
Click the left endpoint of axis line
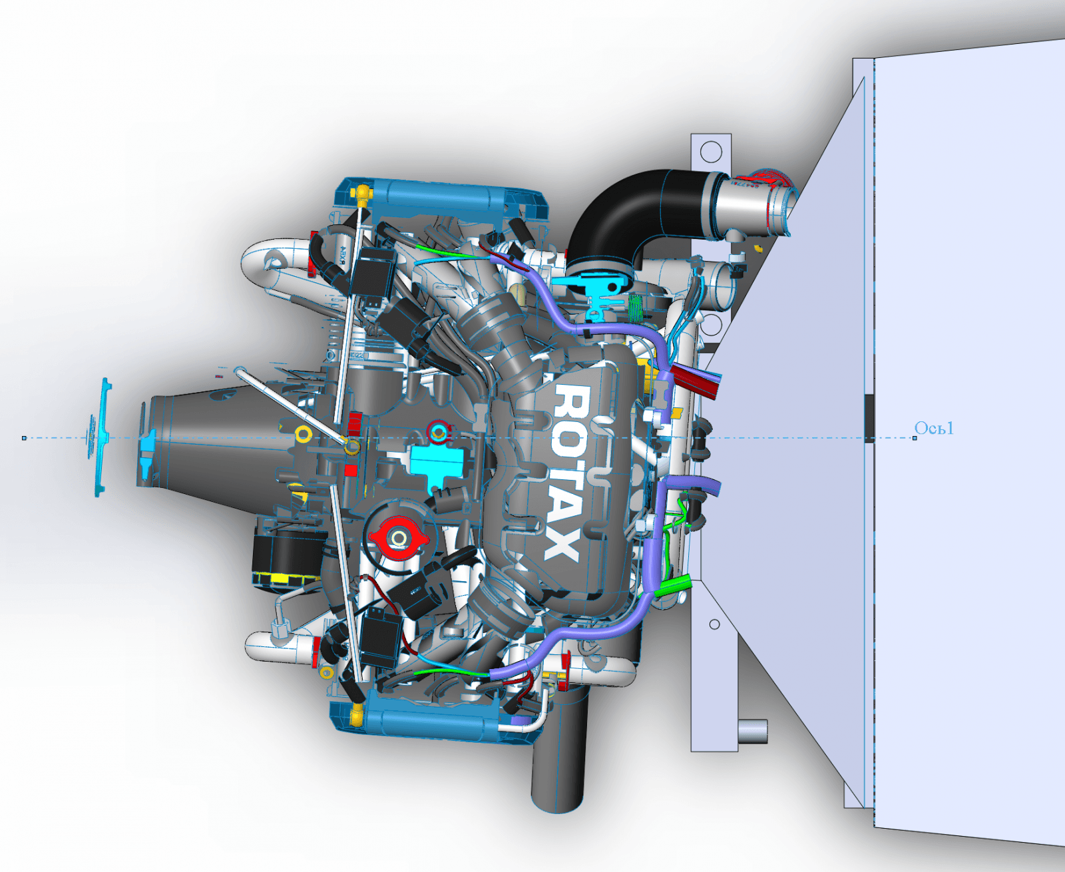click(25, 438)
